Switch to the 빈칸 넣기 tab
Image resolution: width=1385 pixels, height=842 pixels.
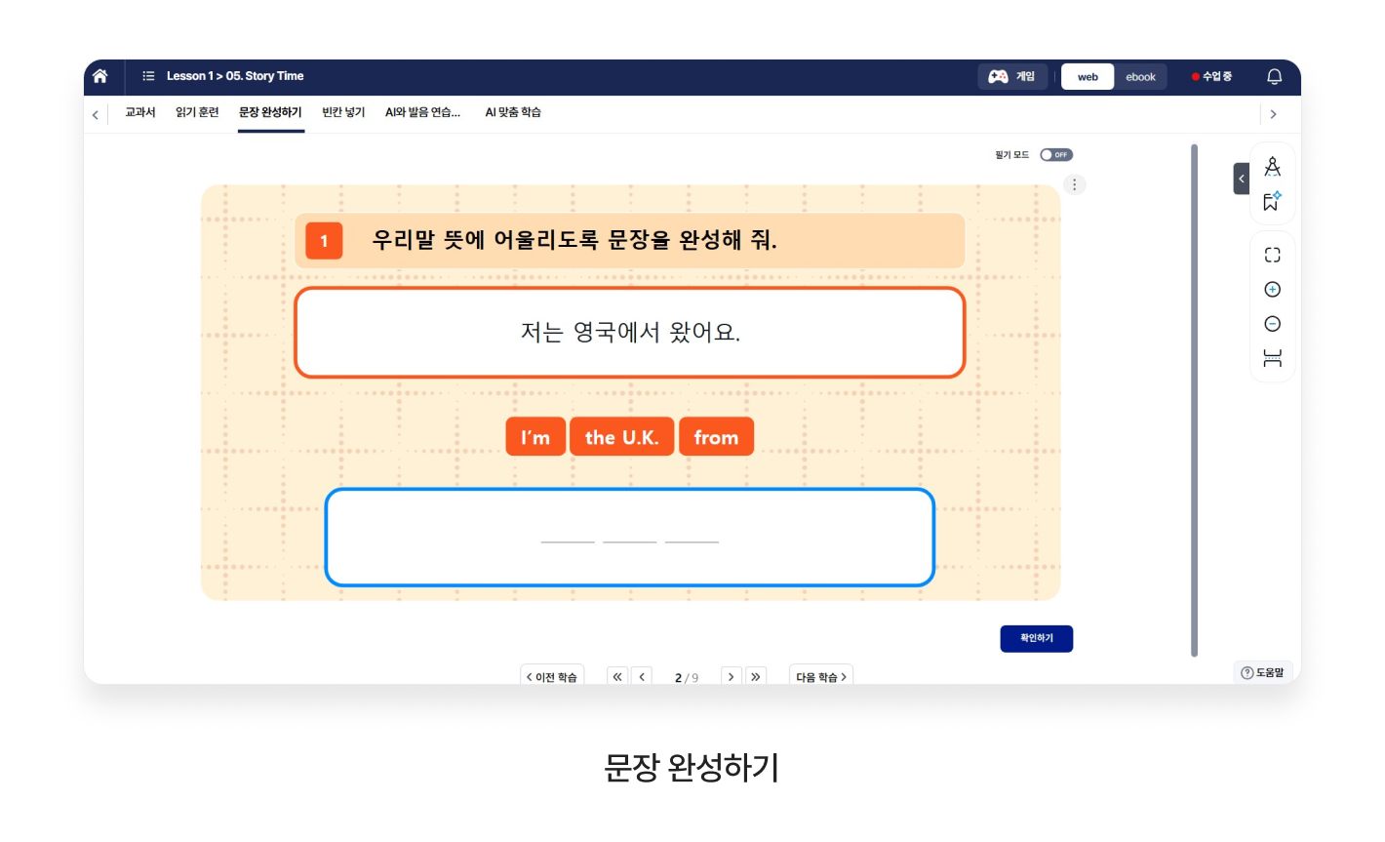(x=343, y=113)
